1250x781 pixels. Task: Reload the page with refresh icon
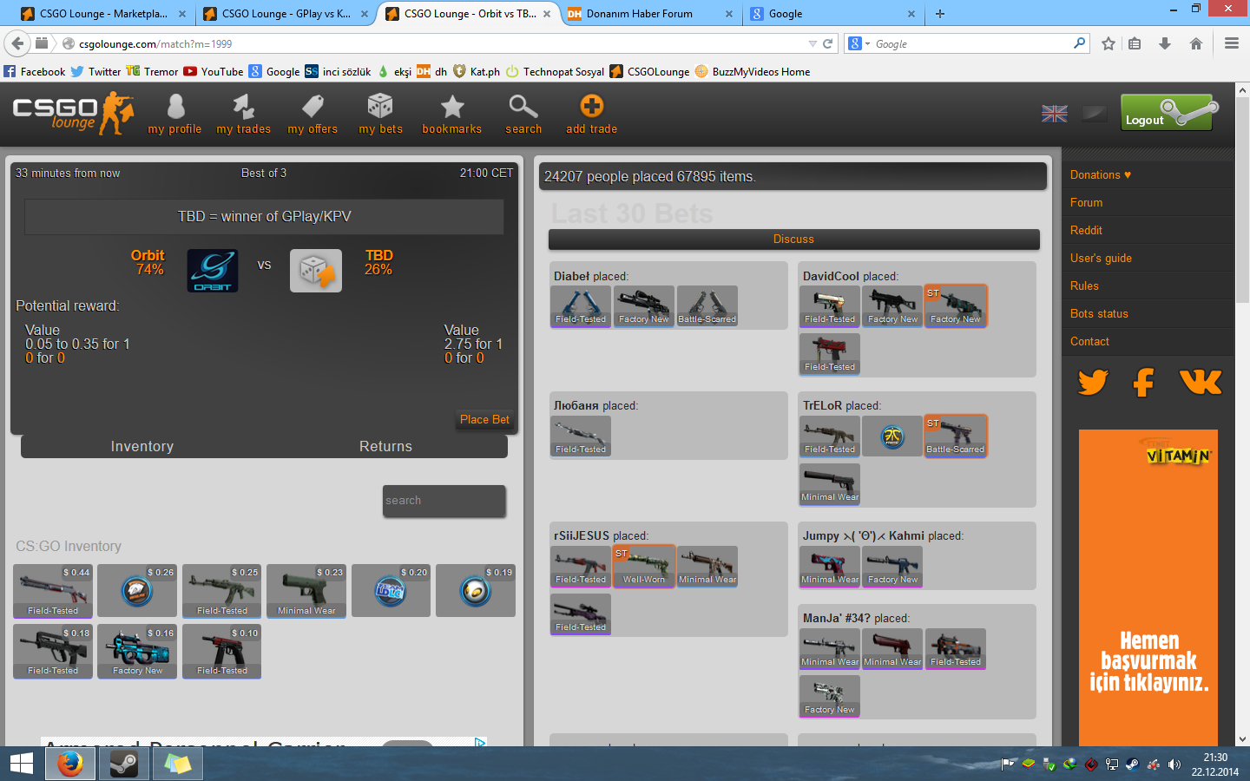pyautogui.click(x=828, y=43)
